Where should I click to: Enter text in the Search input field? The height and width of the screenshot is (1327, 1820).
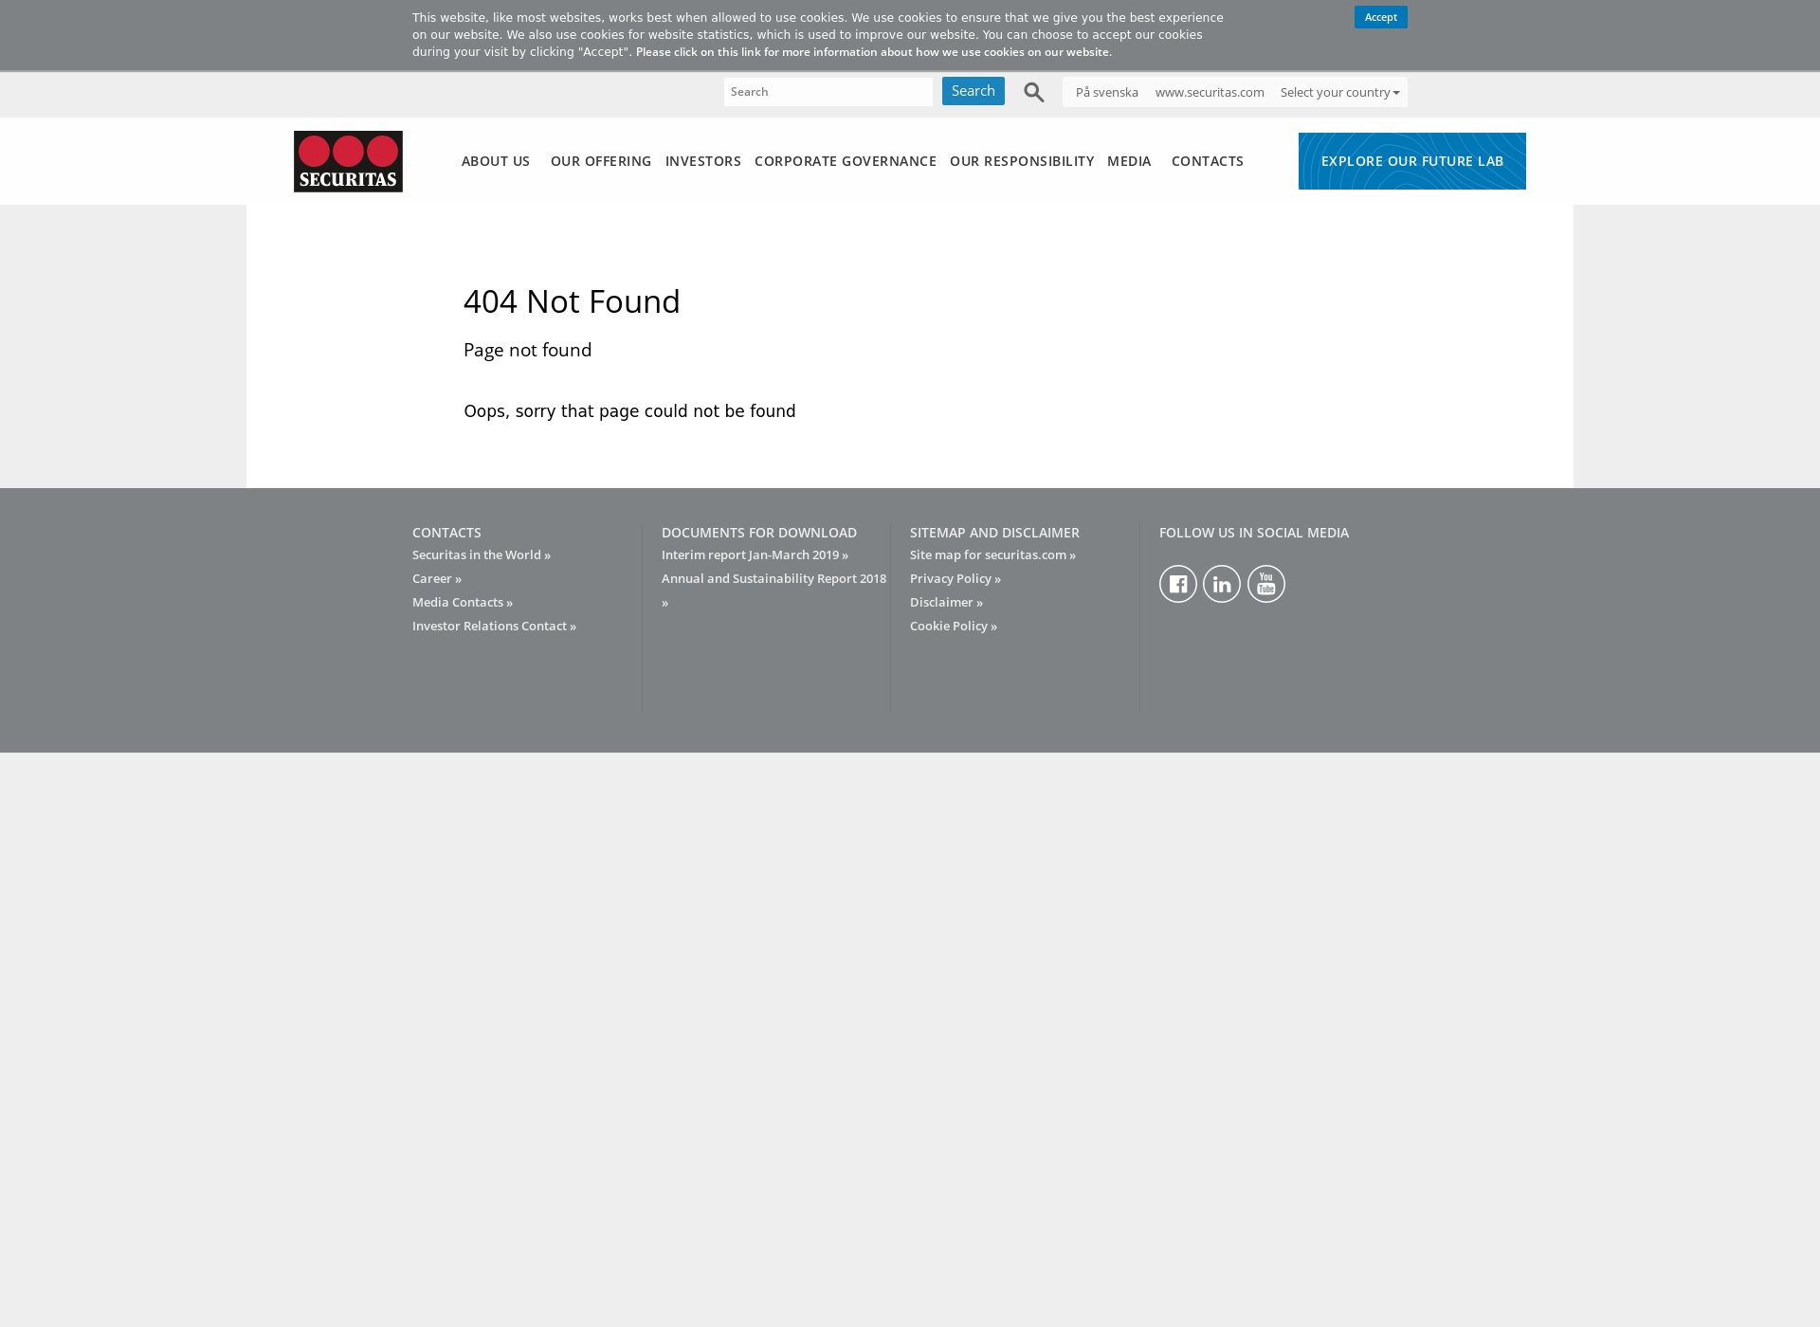coord(829,90)
